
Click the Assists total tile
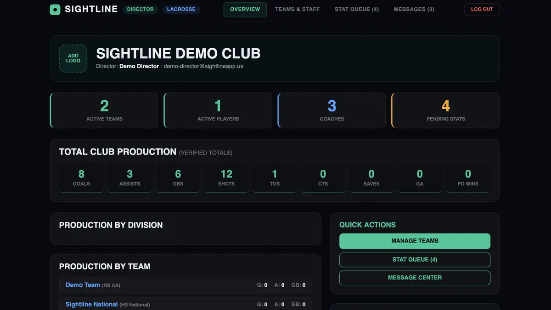129,178
